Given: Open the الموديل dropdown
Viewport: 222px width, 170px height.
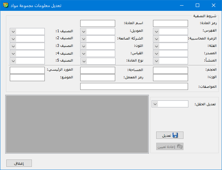Looking at the screenshot, I should click(x=84, y=31).
